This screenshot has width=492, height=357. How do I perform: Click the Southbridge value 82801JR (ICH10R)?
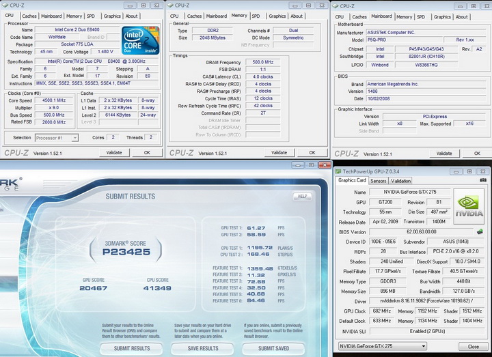426,57
